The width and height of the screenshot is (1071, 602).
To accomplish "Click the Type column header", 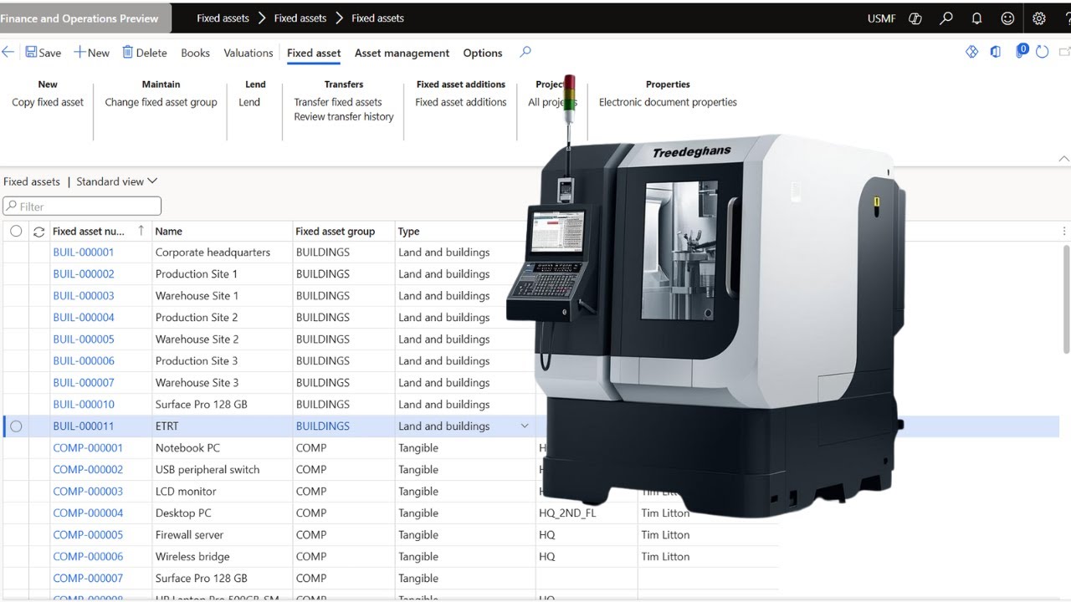I will pyautogui.click(x=409, y=232).
